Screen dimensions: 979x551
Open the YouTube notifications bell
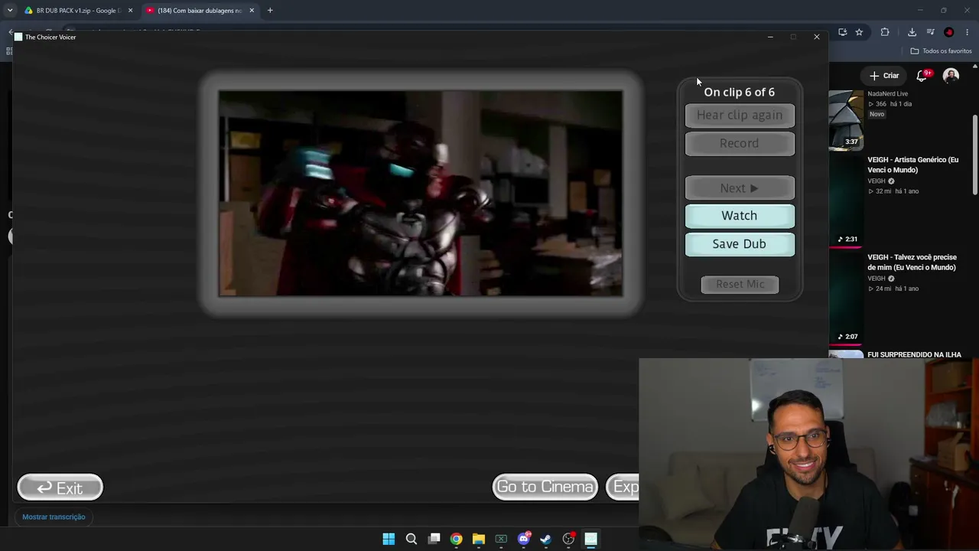pyautogui.click(x=922, y=75)
